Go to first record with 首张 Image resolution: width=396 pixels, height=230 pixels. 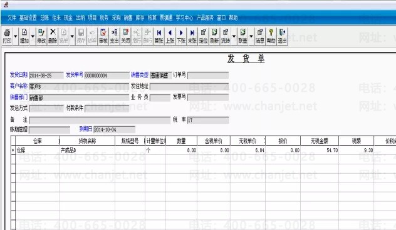point(159,36)
